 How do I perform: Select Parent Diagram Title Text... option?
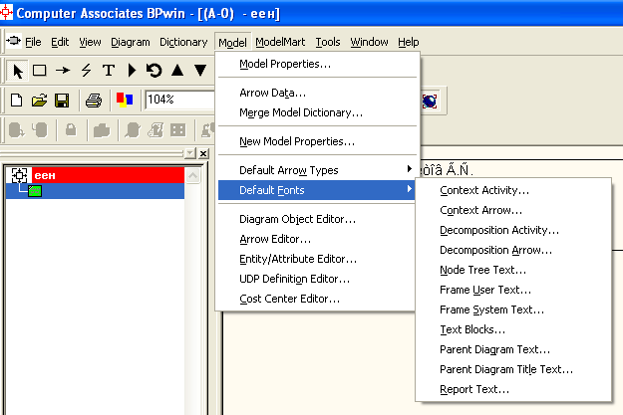point(513,369)
